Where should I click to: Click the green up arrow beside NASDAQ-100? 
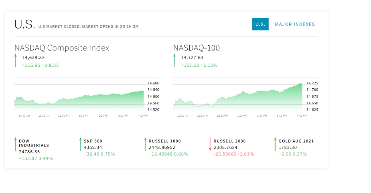coord(174,60)
